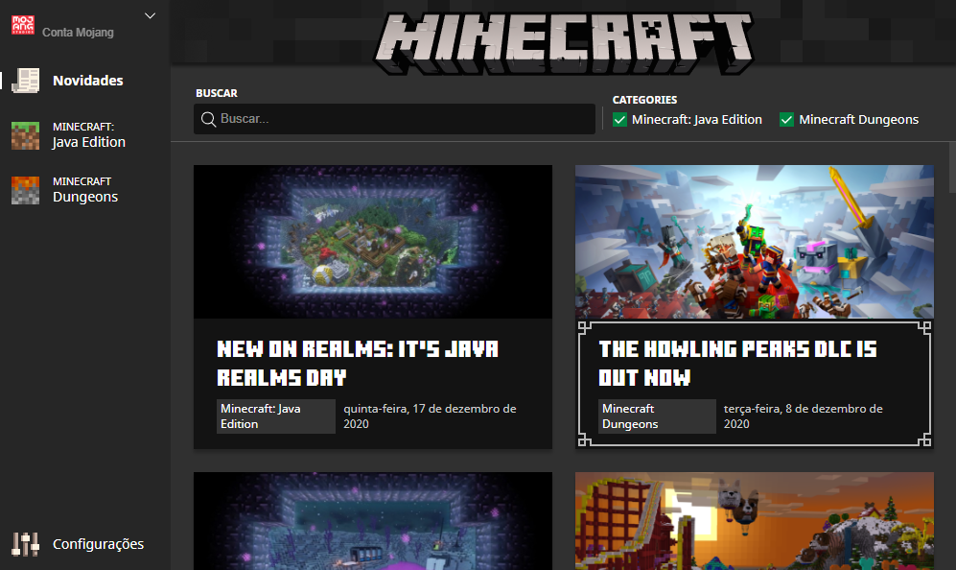Viewport: 956px width, 570px height.
Task: Click the Mojang Studios account logo
Action: tap(23, 25)
